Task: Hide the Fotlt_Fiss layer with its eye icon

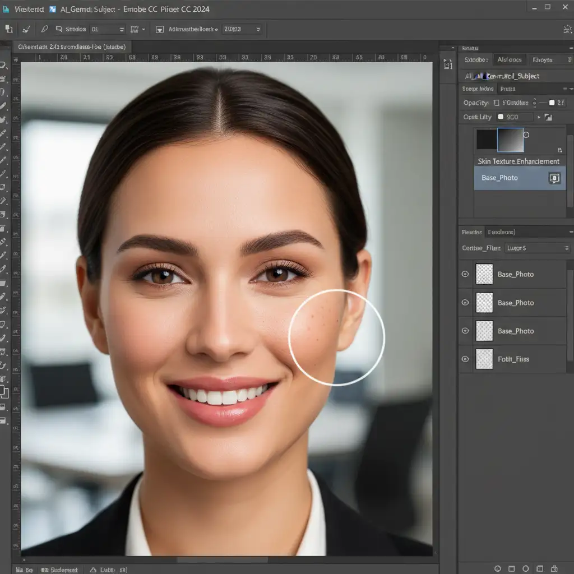Action: pyautogui.click(x=465, y=359)
